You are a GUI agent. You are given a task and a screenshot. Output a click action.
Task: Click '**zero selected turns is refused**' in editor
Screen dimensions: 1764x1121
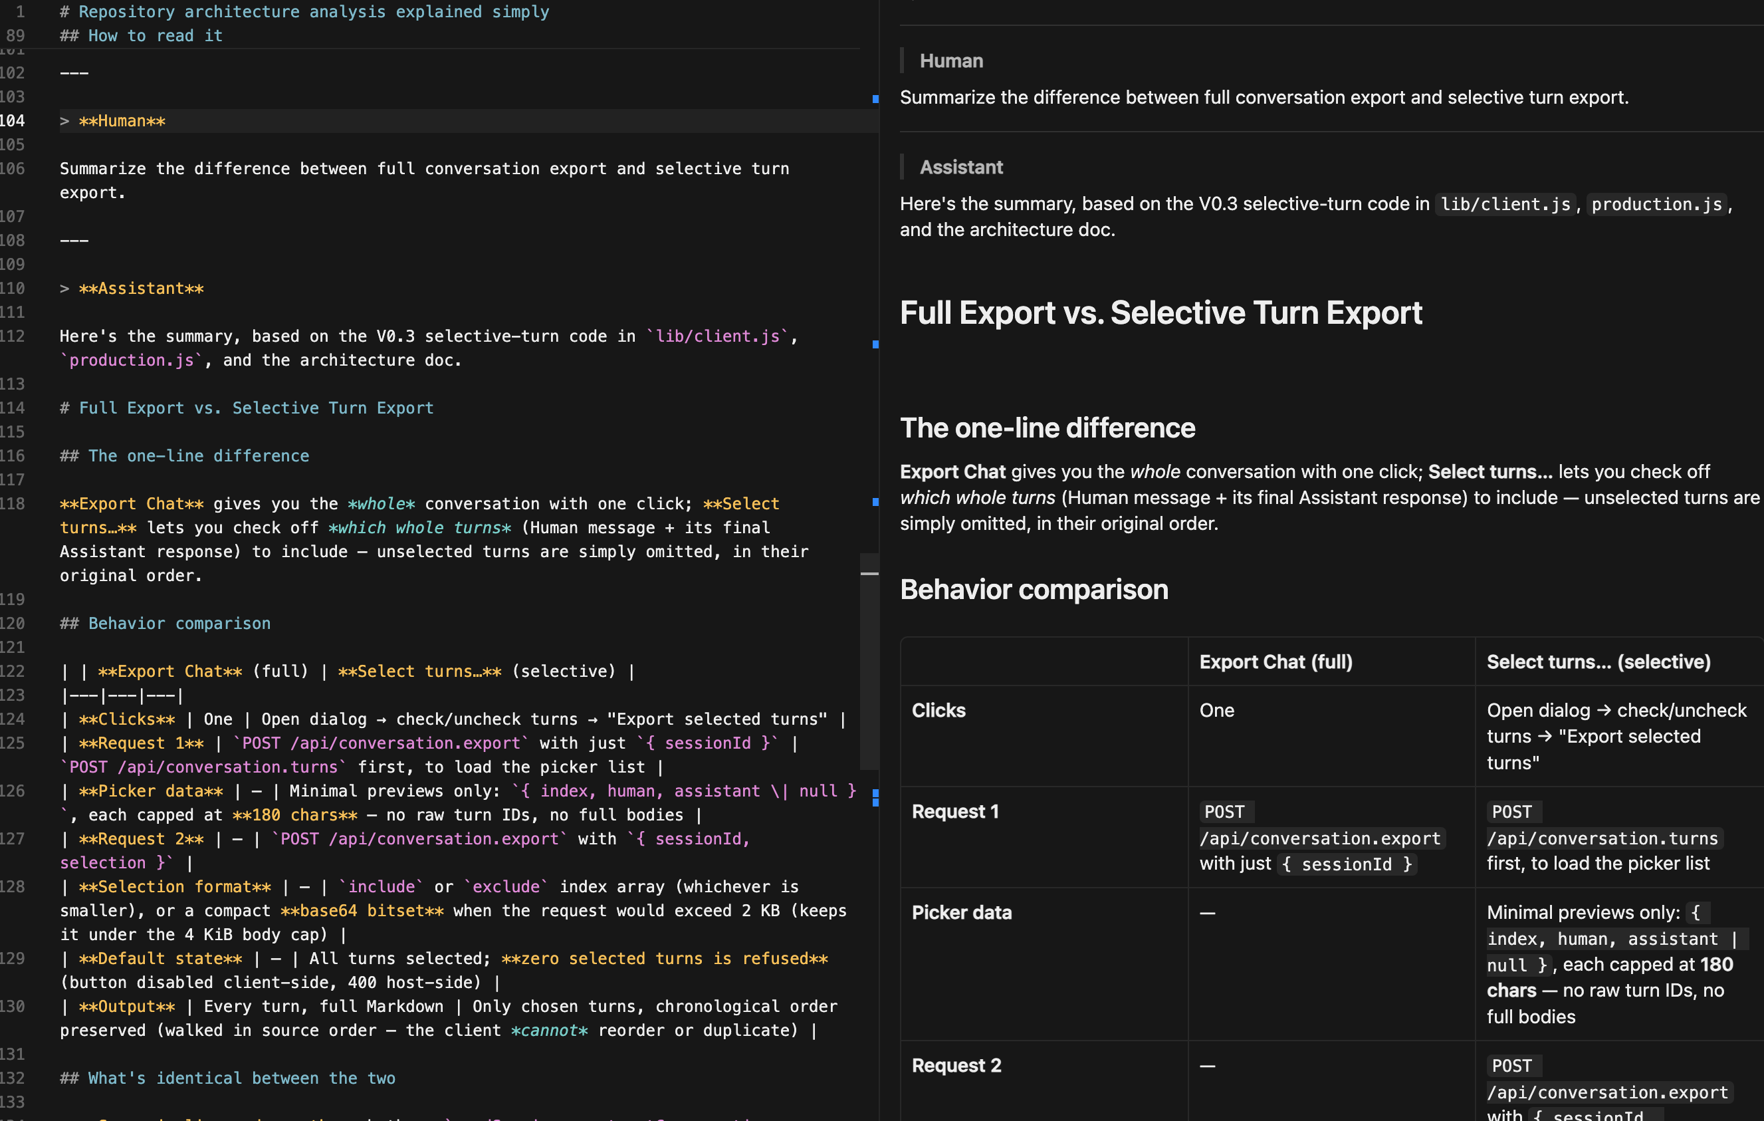coord(665,958)
